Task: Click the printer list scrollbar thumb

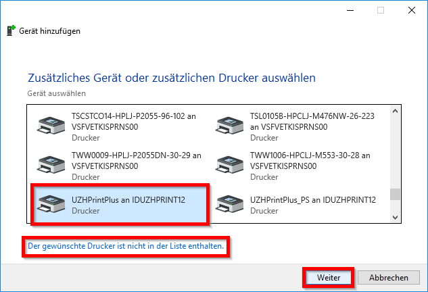Action: [x=396, y=195]
